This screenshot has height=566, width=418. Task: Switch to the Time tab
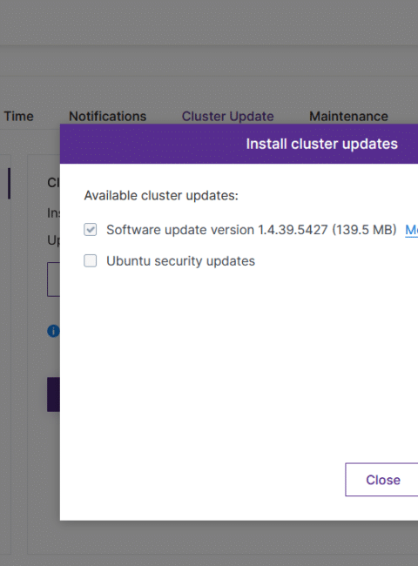tap(18, 116)
